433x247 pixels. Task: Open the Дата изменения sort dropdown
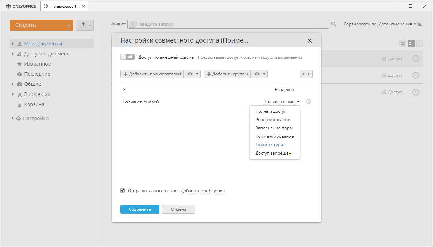(397, 24)
